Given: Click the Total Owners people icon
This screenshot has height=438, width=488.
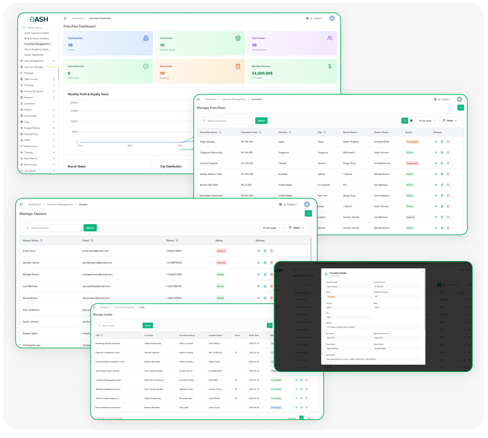Looking at the screenshot, I should coord(330,38).
